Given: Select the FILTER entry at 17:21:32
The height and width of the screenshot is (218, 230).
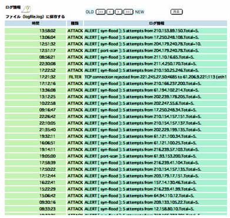Looking at the screenshot, I should [116, 77].
